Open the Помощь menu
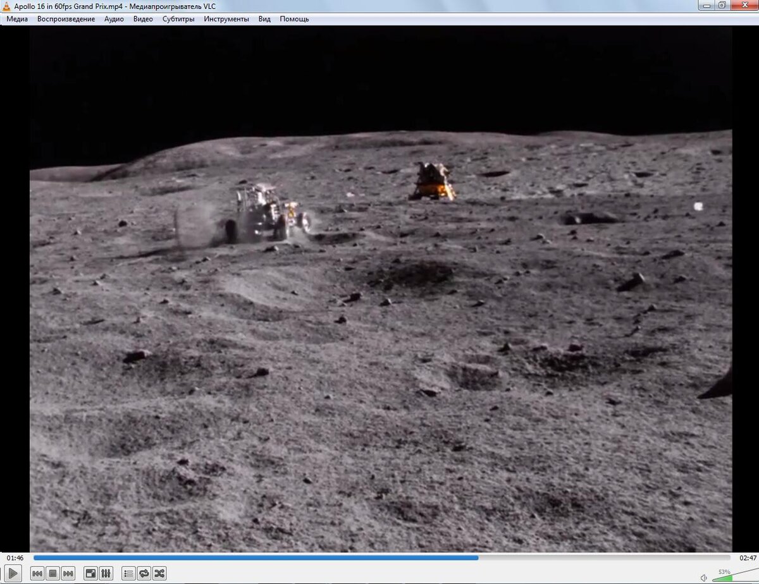The width and height of the screenshot is (759, 584). pyautogui.click(x=295, y=19)
